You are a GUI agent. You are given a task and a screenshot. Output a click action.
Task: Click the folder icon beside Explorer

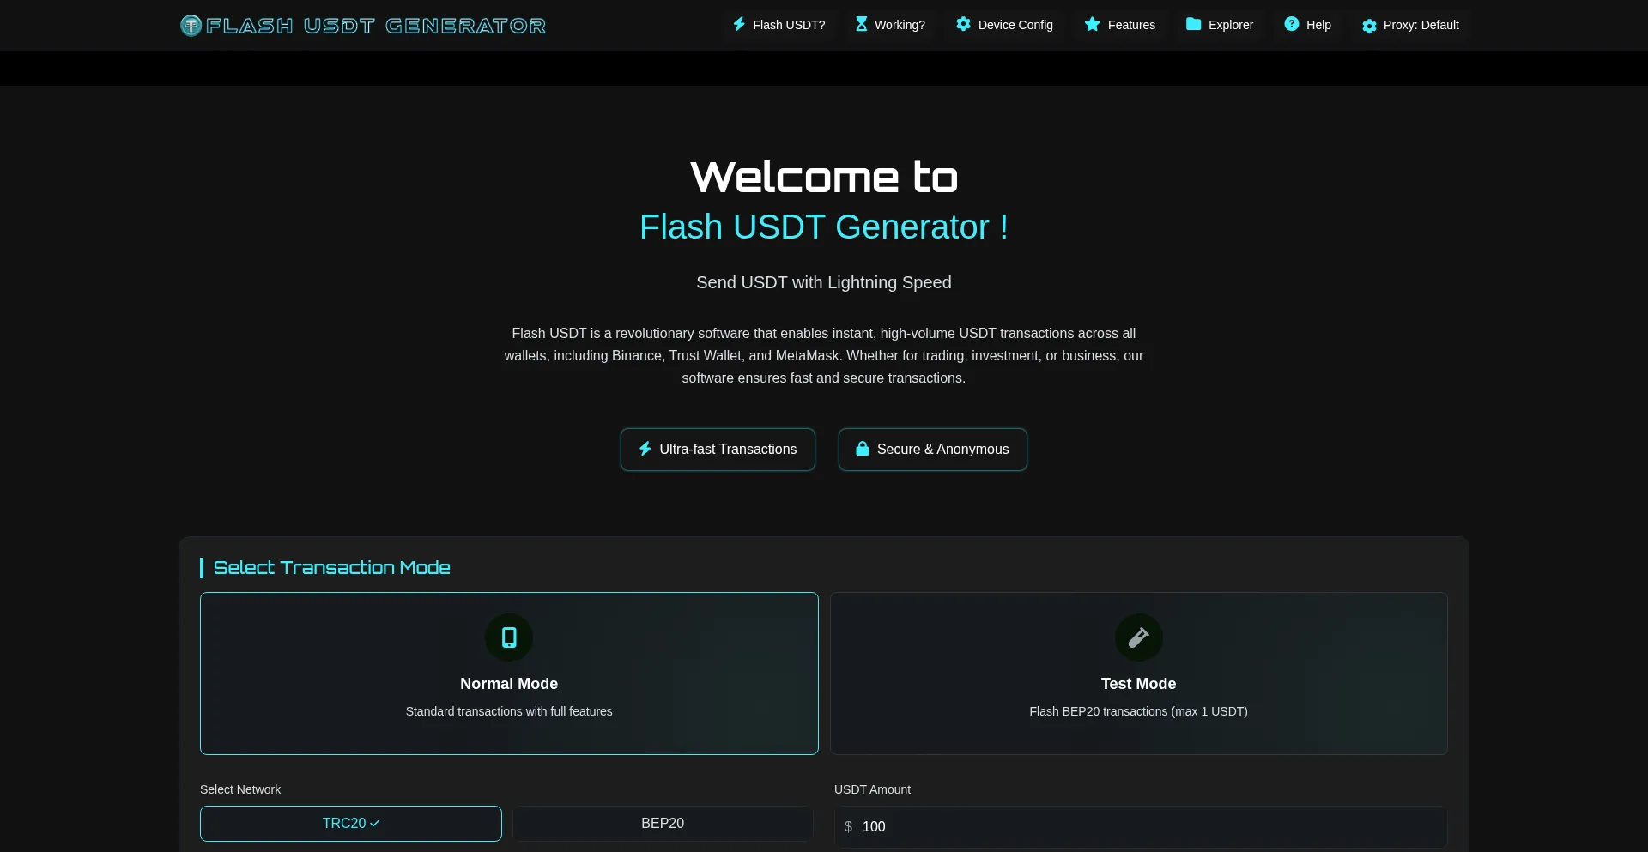pos(1194,25)
